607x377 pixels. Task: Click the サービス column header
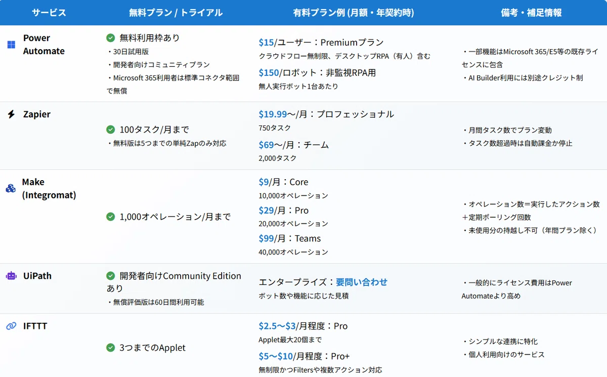click(x=49, y=13)
